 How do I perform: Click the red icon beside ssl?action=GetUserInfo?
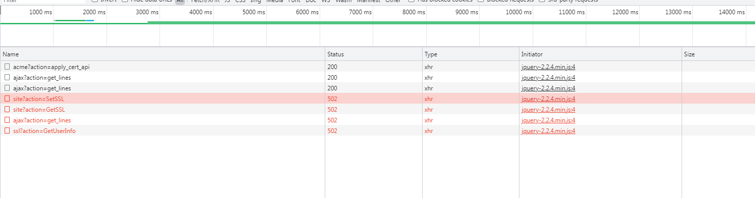click(x=7, y=130)
